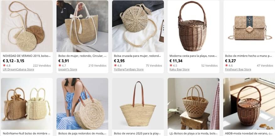The width and height of the screenshot is (275, 136).
Task: Open the brown wicker beach basket image
Action: (193, 26)
